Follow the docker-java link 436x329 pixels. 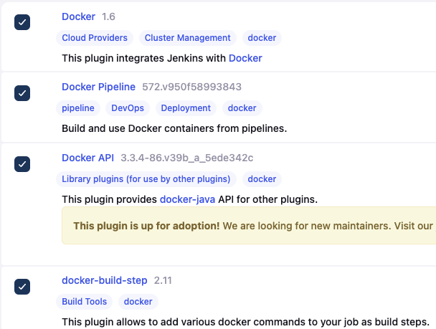pyautogui.click(x=187, y=199)
